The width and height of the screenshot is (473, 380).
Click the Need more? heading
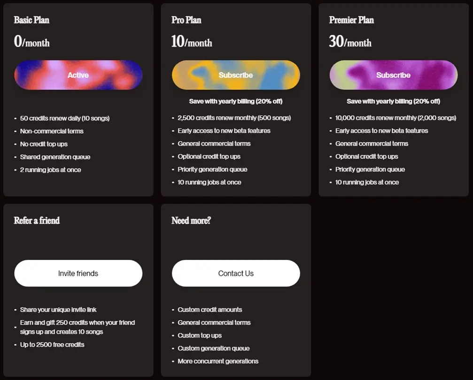pos(191,220)
